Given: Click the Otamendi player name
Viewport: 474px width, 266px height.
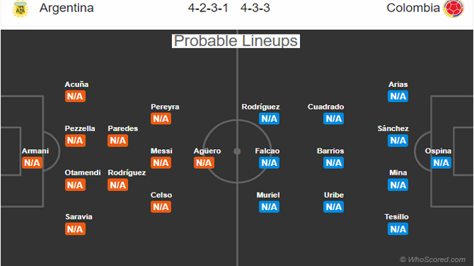Looking at the screenshot, I should coord(83,173).
